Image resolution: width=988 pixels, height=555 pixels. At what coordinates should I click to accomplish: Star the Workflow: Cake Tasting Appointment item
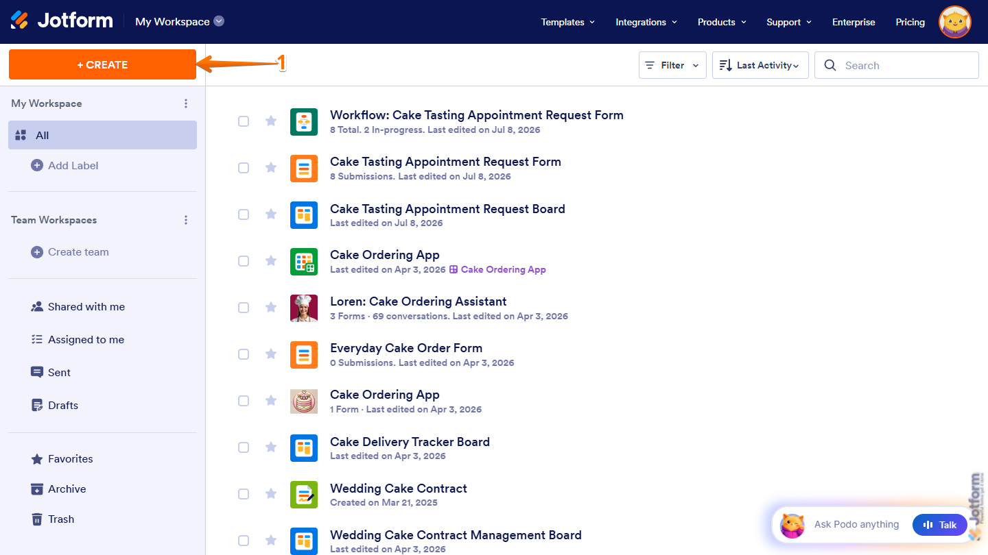coord(271,121)
